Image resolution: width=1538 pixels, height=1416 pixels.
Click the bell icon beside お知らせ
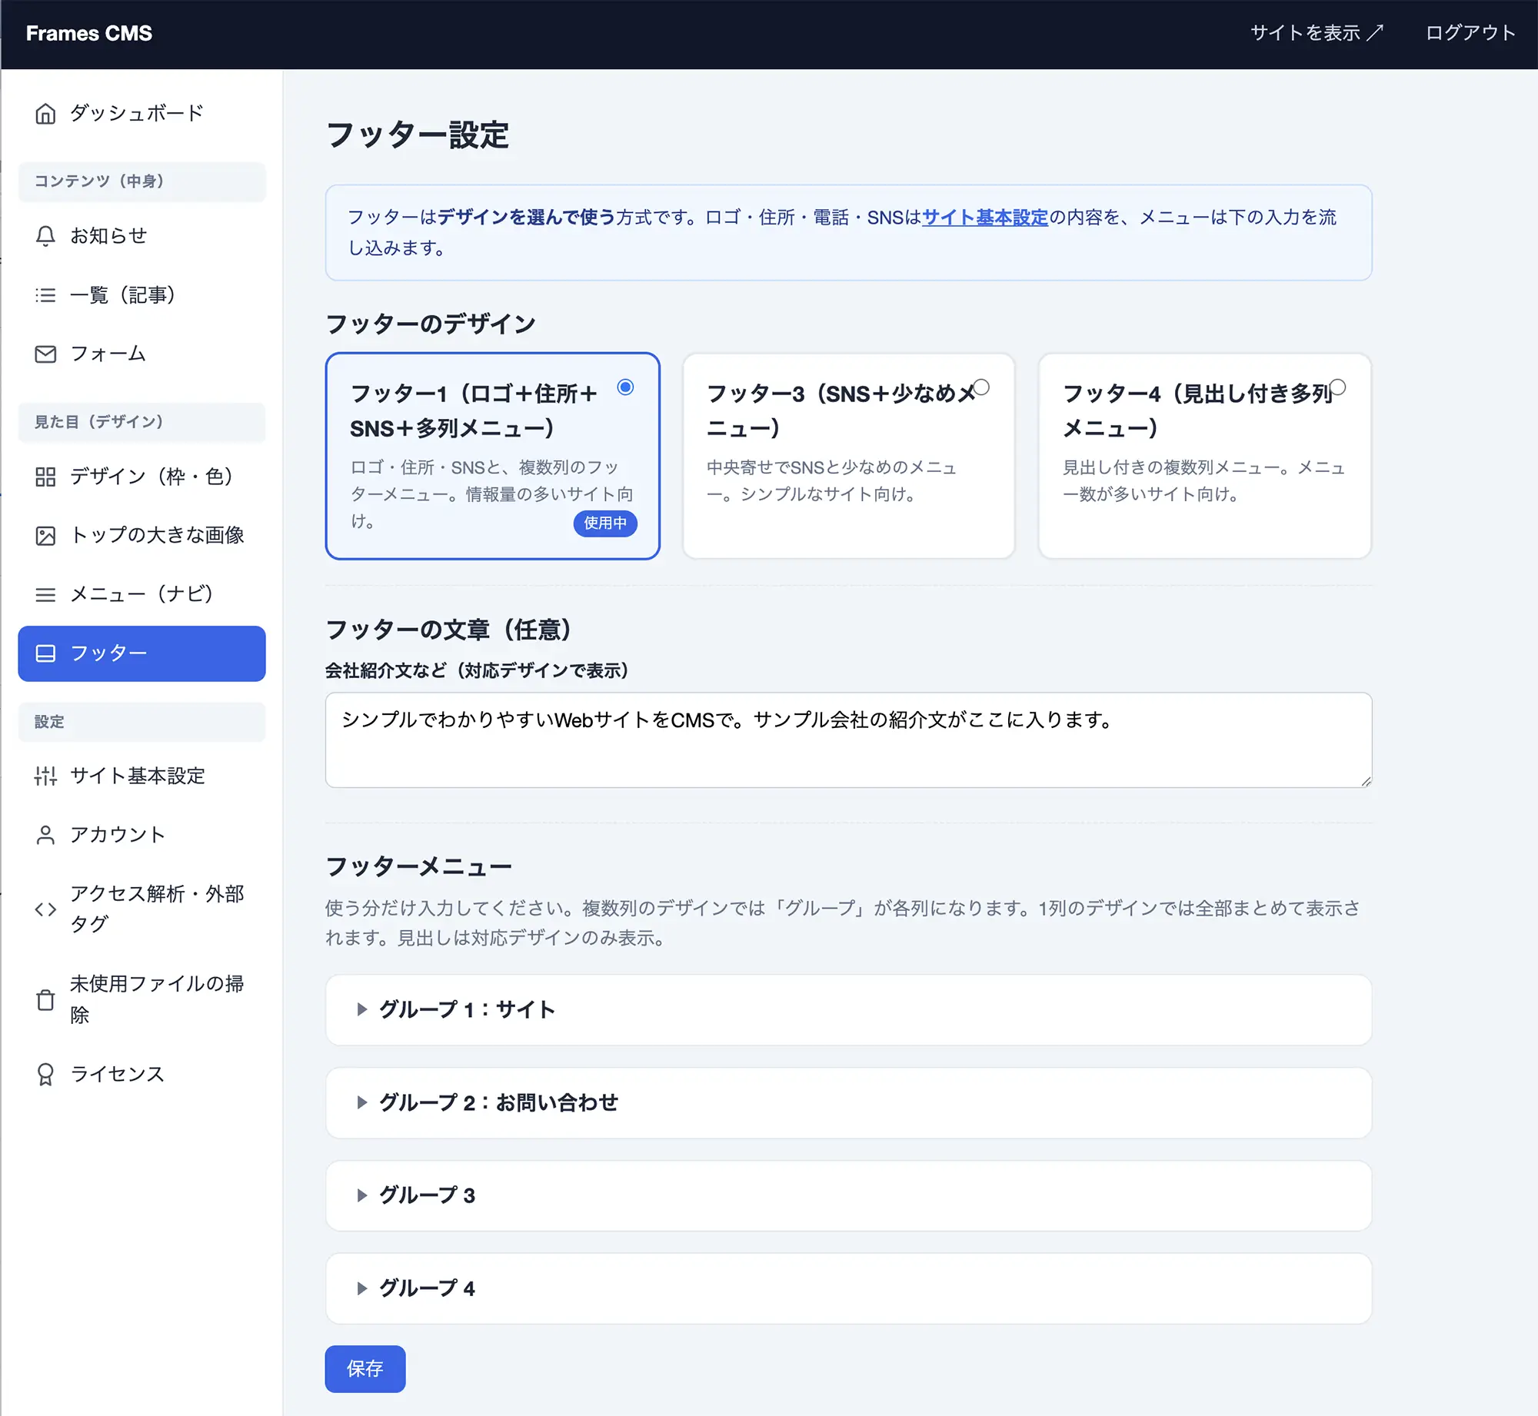tap(45, 236)
